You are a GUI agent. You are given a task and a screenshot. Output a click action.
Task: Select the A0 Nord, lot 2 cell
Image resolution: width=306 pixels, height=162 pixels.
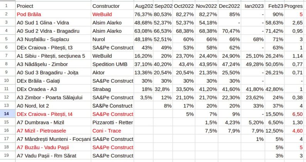pyautogui.click(x=53, y=106)
